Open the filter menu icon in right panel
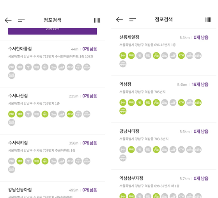The width and height of the screenshot is (218, 198). (x=133, y=20)
